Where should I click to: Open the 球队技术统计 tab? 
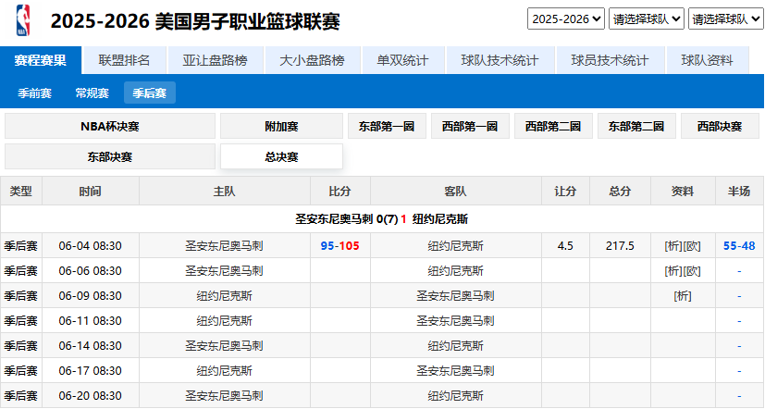point(500,60)
